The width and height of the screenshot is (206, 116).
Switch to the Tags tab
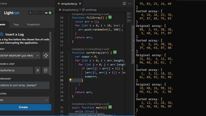(16, 24)
